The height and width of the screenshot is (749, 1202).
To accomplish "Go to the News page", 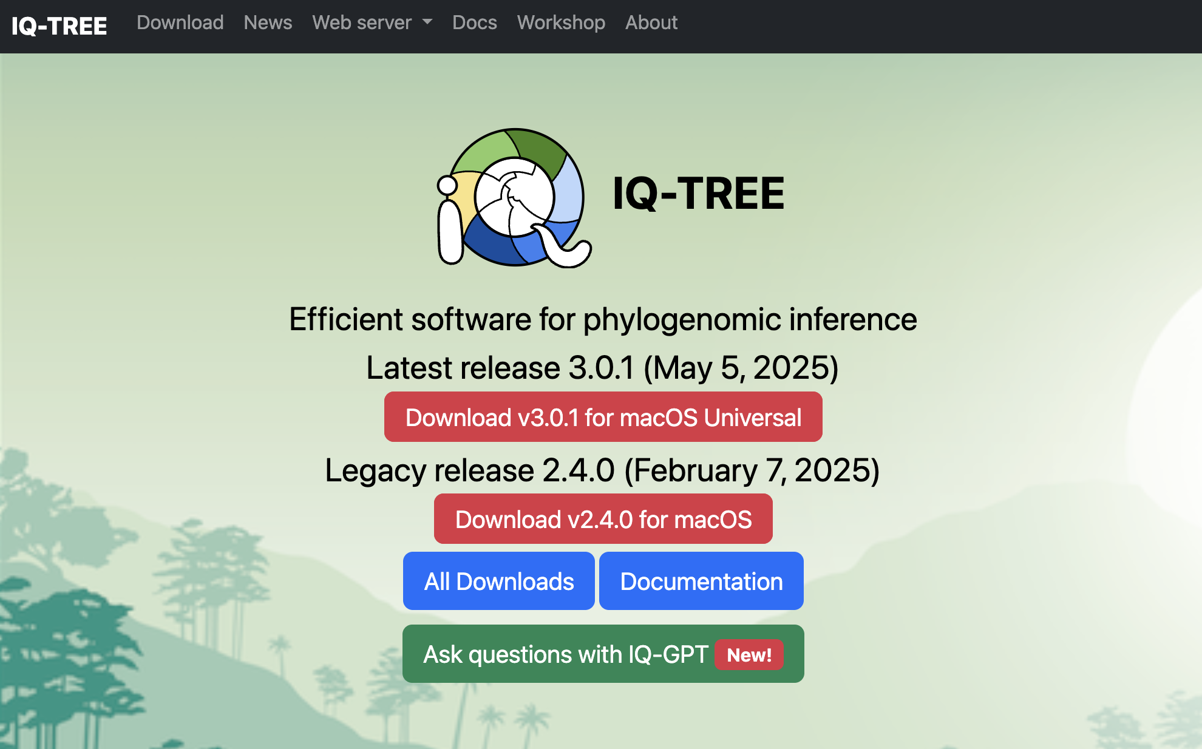I will click(x=268, y=22).
